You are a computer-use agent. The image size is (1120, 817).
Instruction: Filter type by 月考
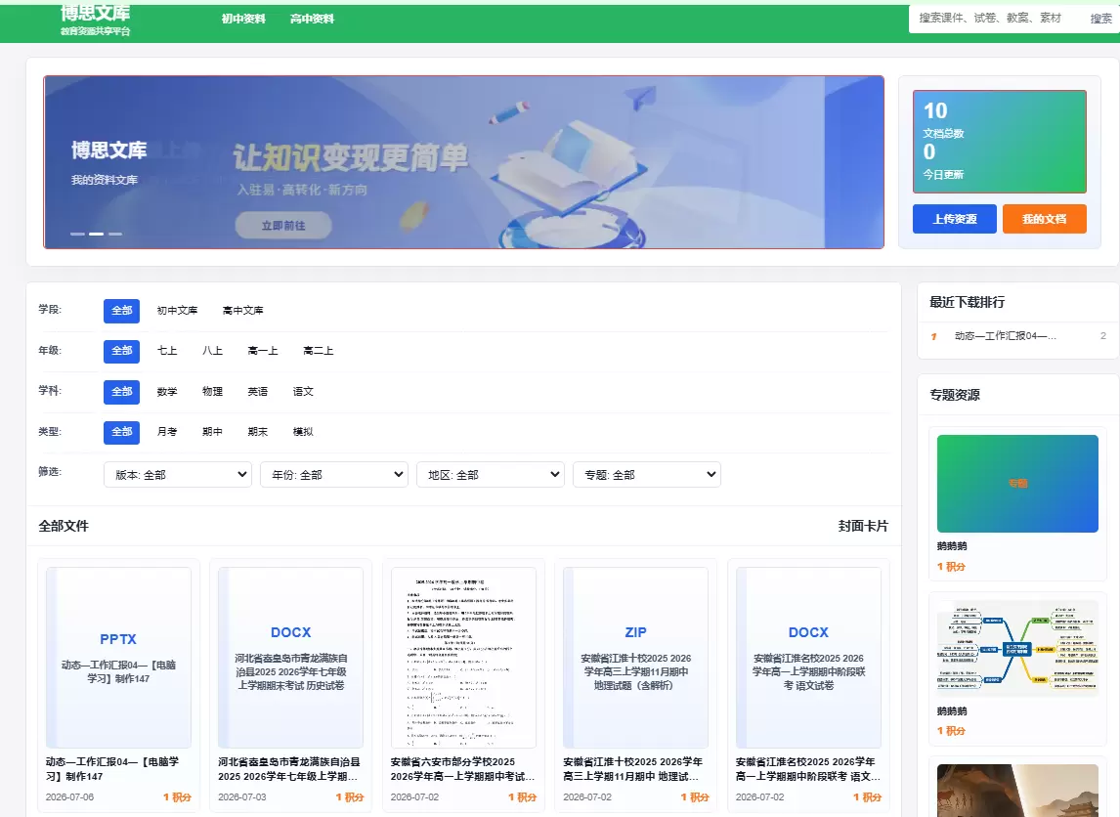click(167, 432)
